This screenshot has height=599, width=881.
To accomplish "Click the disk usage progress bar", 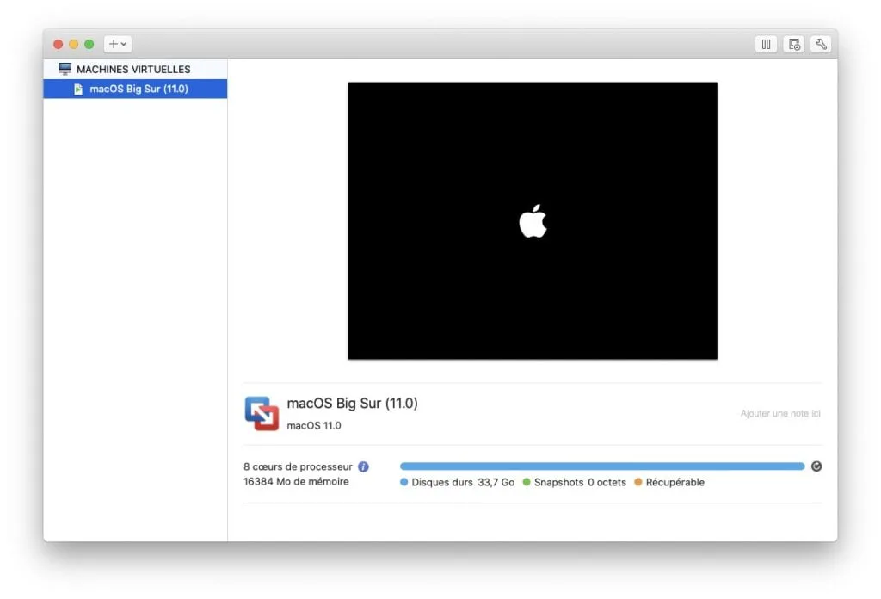I will [x=602, y=466].
